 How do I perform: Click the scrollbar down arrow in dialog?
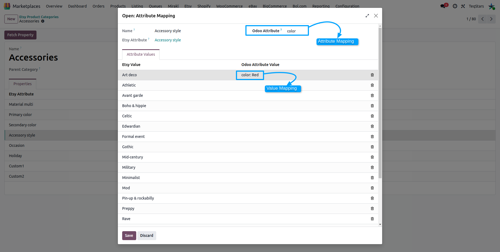pos(380,224)
